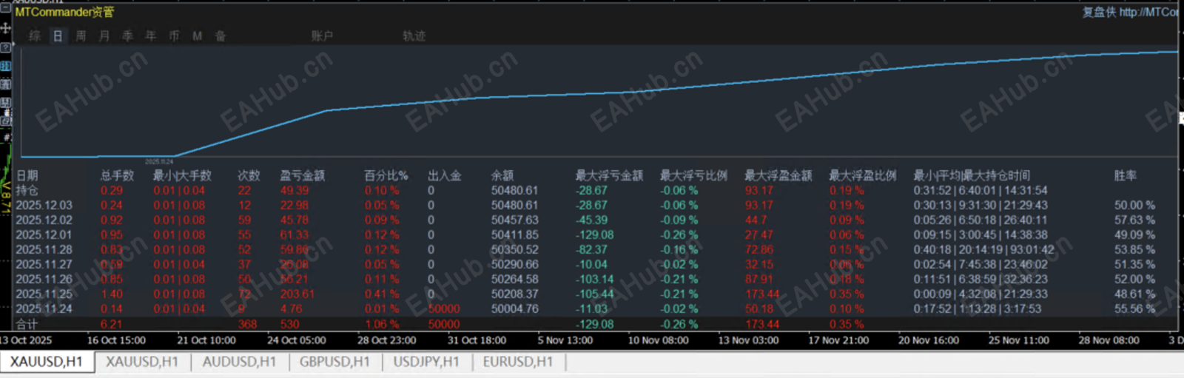Open the 季 quarterly tab
Image resolution: width=1184 pixels, height=378 pixels.
[127, 36]
